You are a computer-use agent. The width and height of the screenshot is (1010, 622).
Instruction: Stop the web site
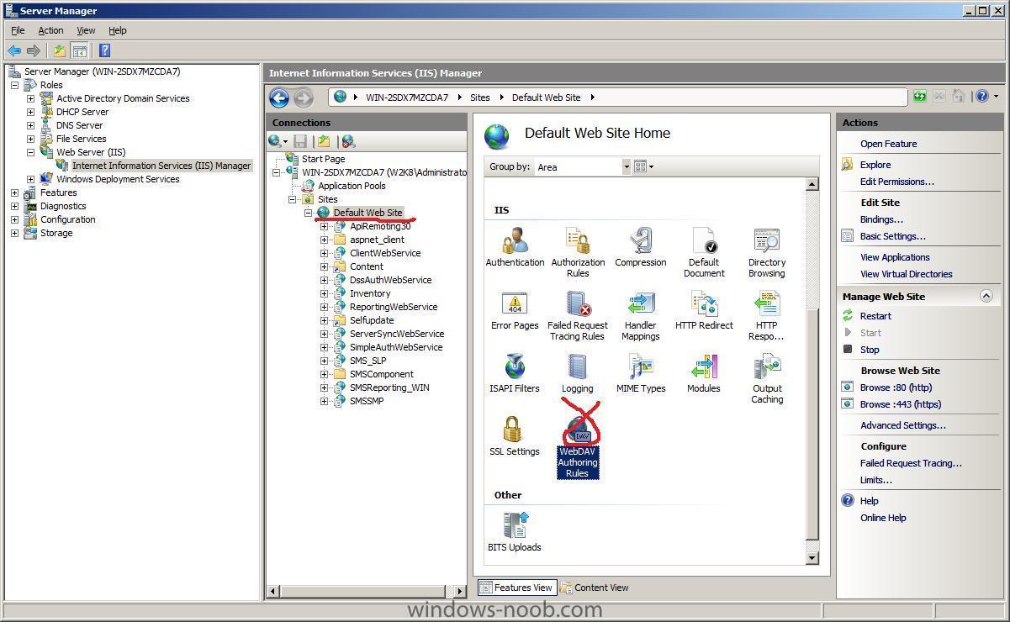870,350
